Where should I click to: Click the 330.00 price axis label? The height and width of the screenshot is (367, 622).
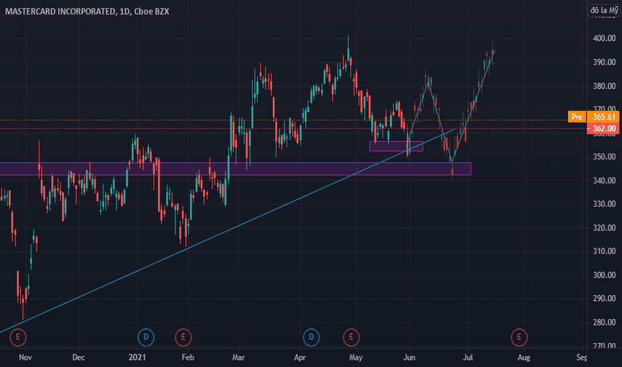tap(604, 204)
